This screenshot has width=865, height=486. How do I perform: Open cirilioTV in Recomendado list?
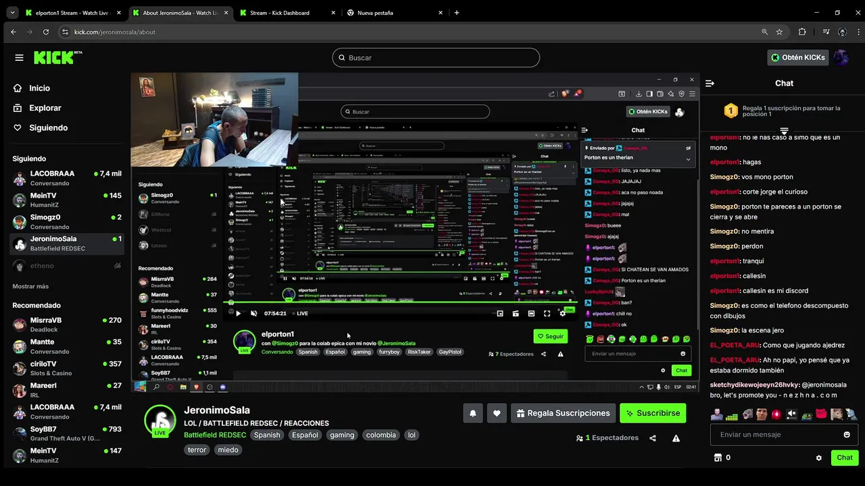pos(67,368)
